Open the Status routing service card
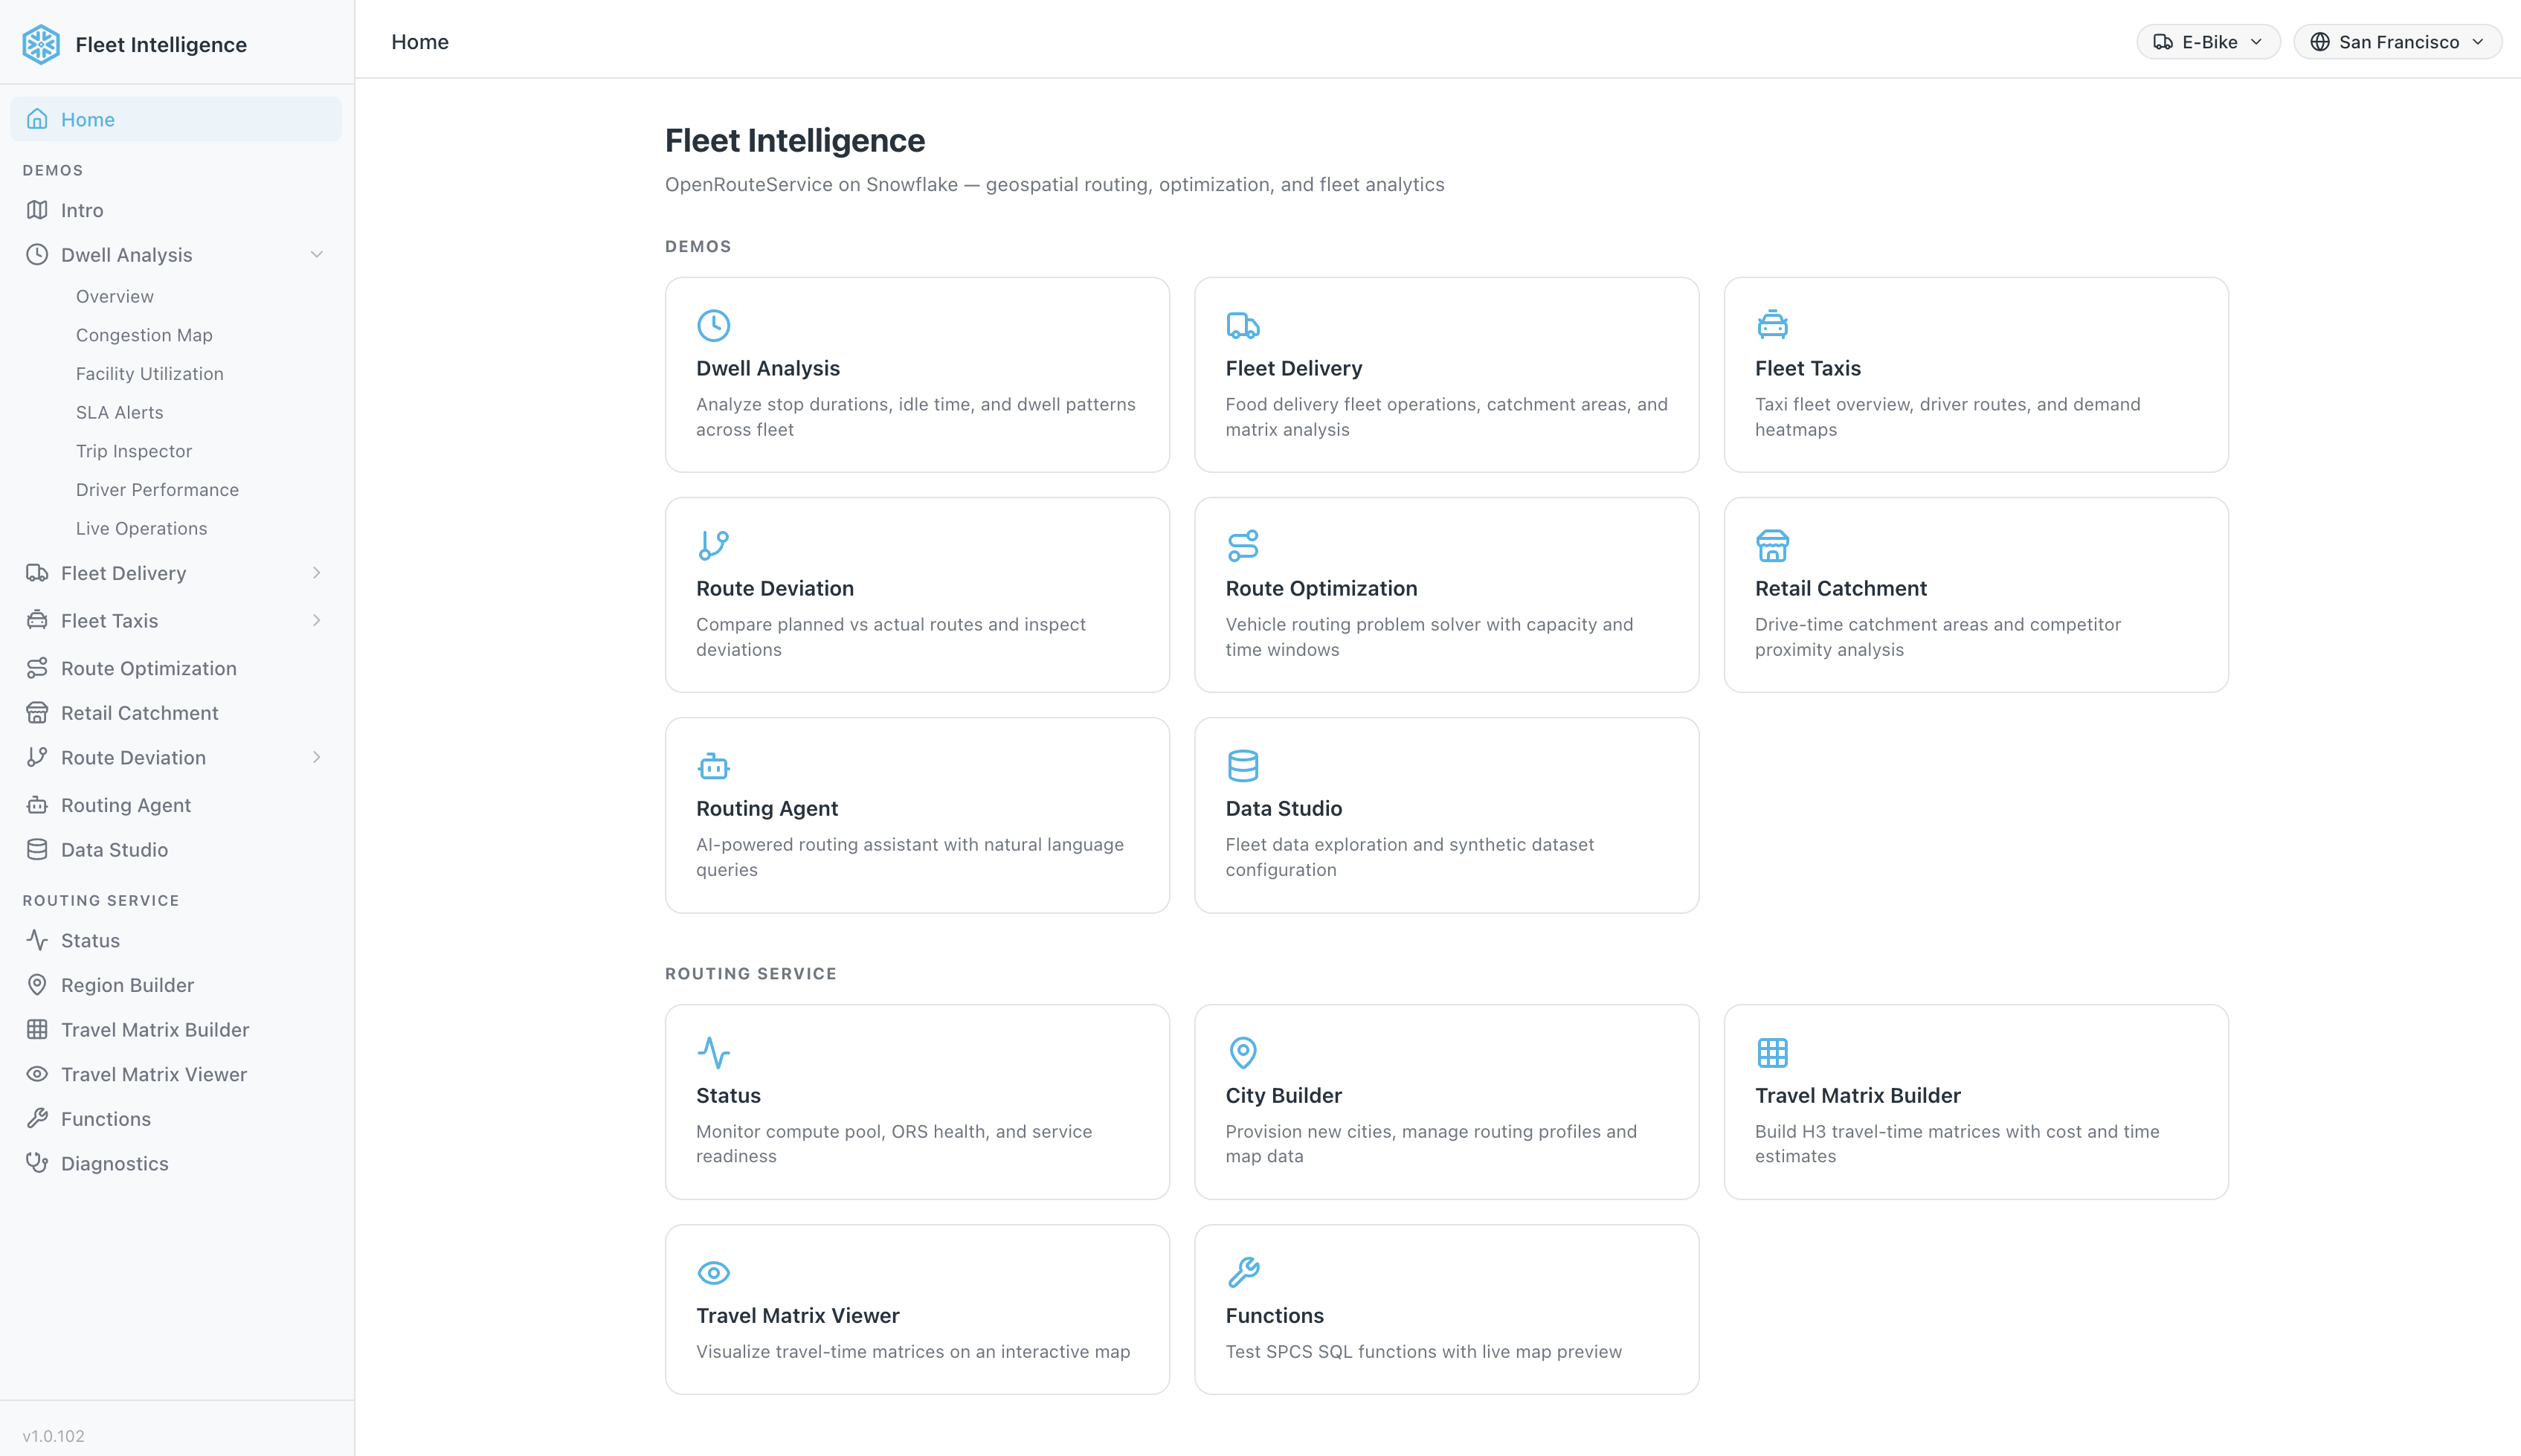2521x1456 pixels. pos(916,1102)
